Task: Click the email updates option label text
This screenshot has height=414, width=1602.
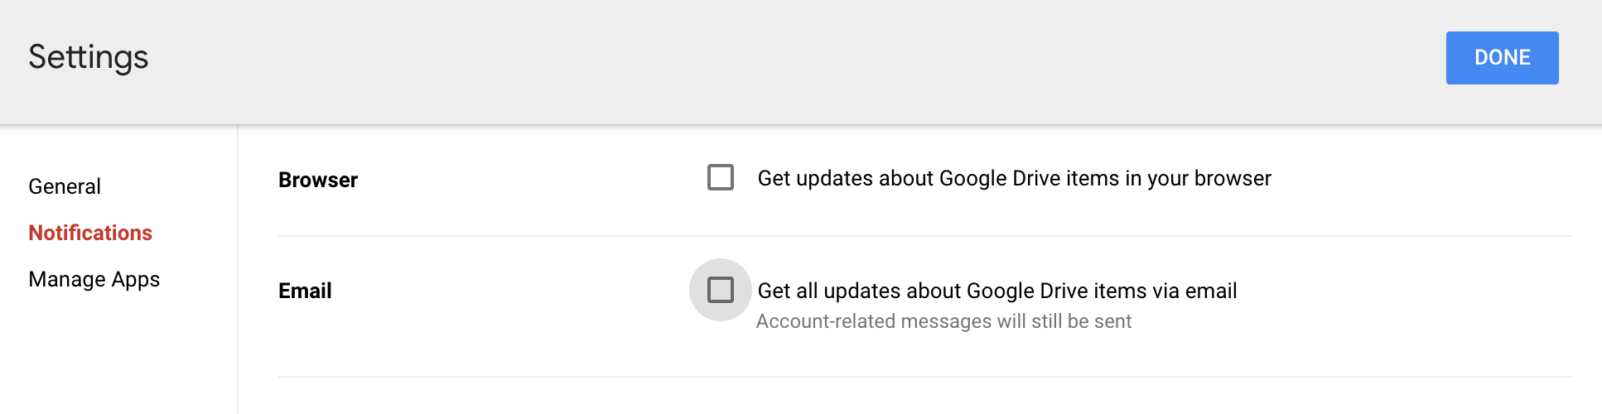Action: click(996, 291)
